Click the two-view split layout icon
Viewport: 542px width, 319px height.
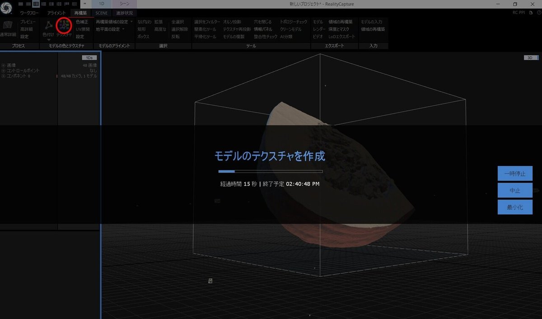pos(28,4)
